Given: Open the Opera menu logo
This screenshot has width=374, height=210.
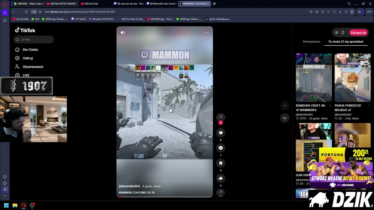Looking at the screenshot, I should click(x=5, y=5).
